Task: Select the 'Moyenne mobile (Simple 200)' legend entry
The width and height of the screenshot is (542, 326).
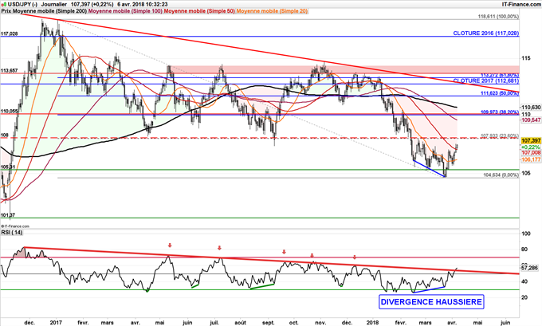Action: (x=49, y=11)
